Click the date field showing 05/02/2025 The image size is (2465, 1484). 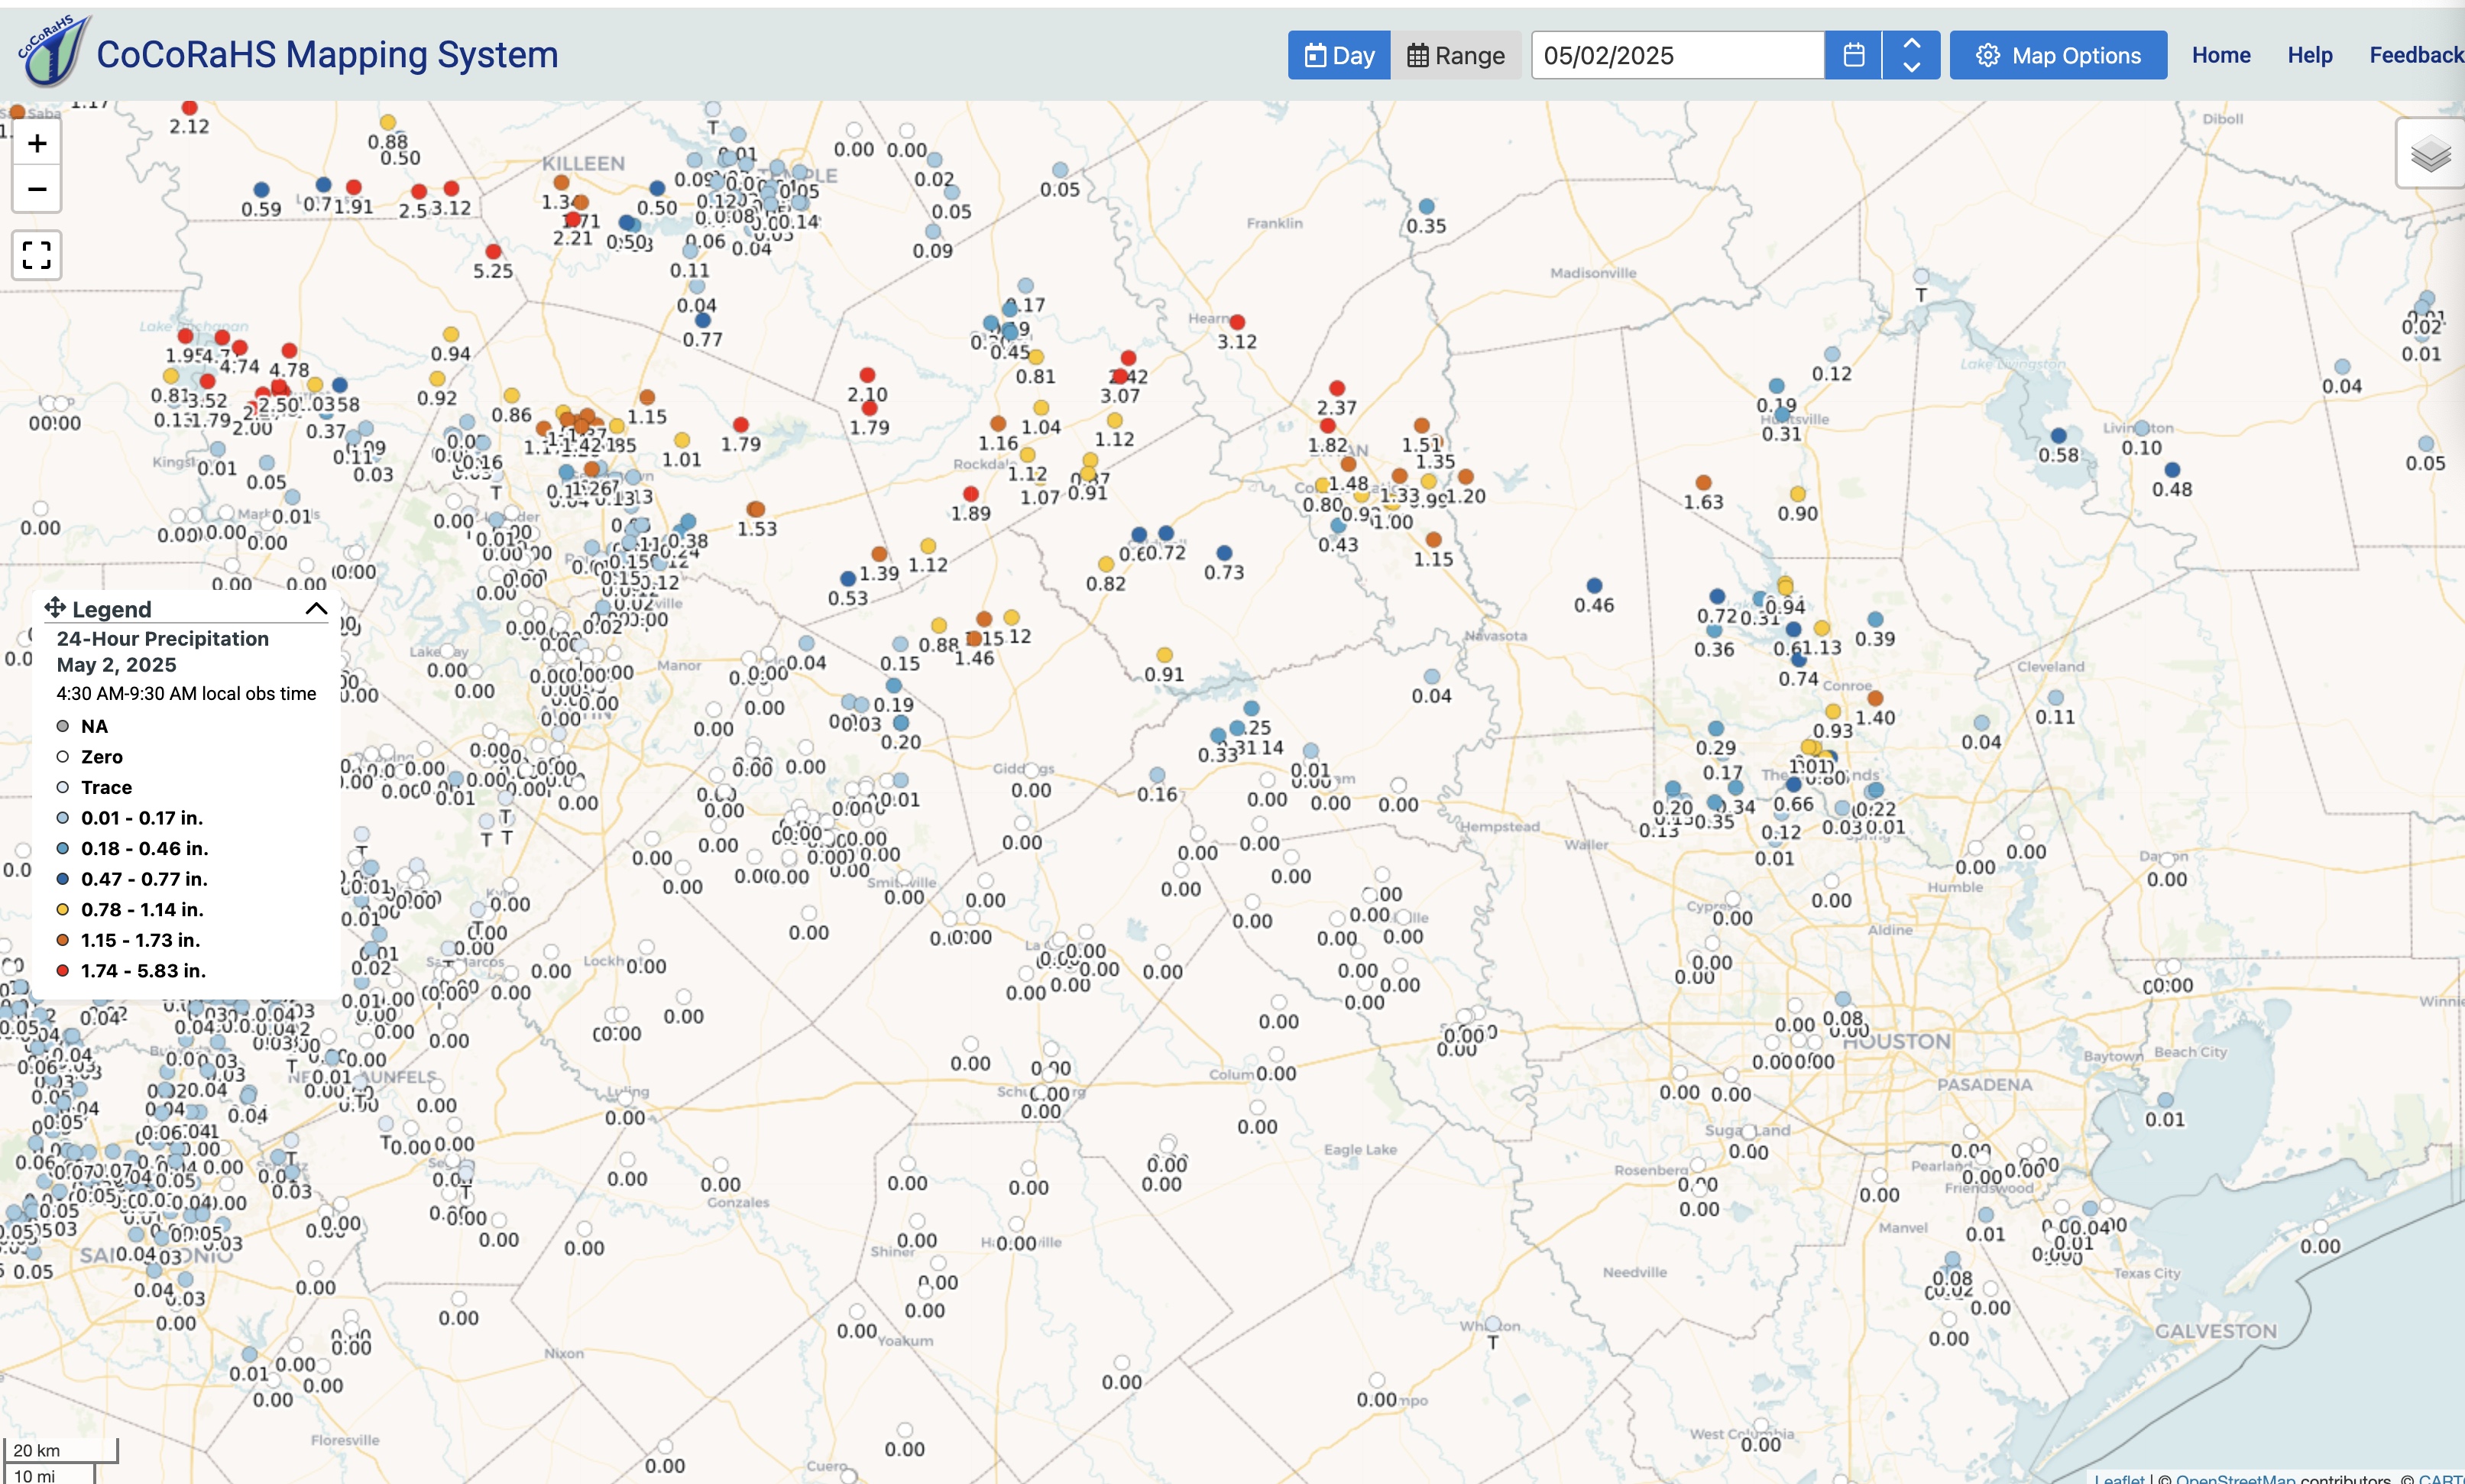[1676, 55]
